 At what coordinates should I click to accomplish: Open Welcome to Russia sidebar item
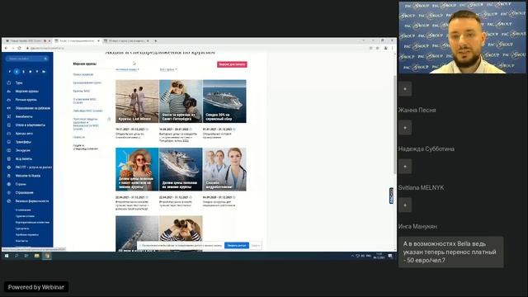27,176
